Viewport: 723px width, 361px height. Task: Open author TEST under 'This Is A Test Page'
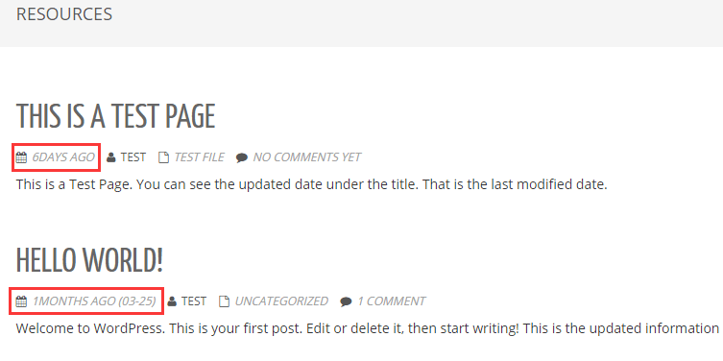click(133, 157)
